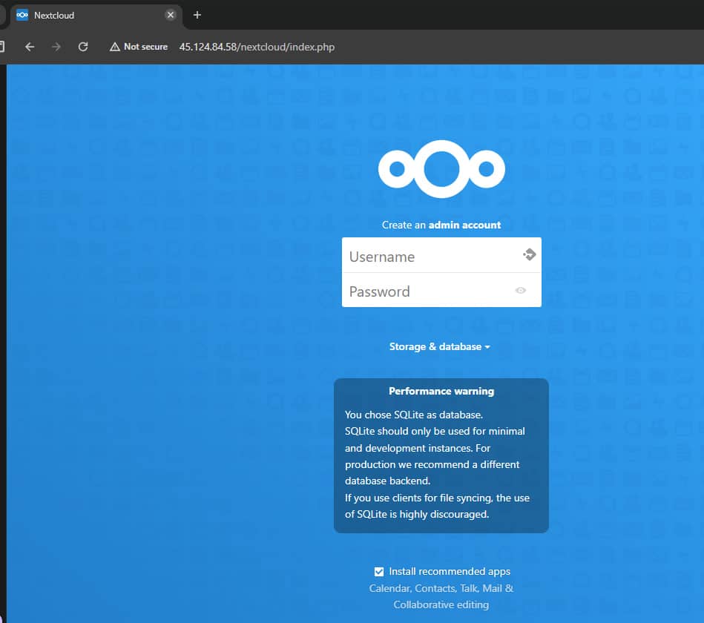Close the Nextcloud tab

[x=171, y=15]
